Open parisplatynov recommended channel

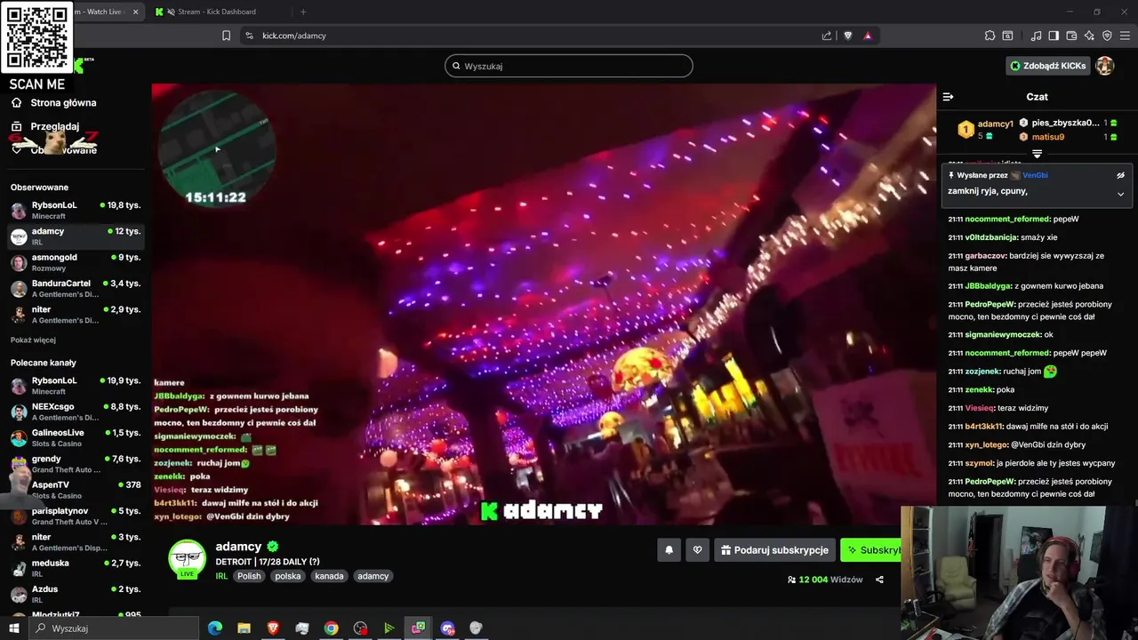[76, 516]
